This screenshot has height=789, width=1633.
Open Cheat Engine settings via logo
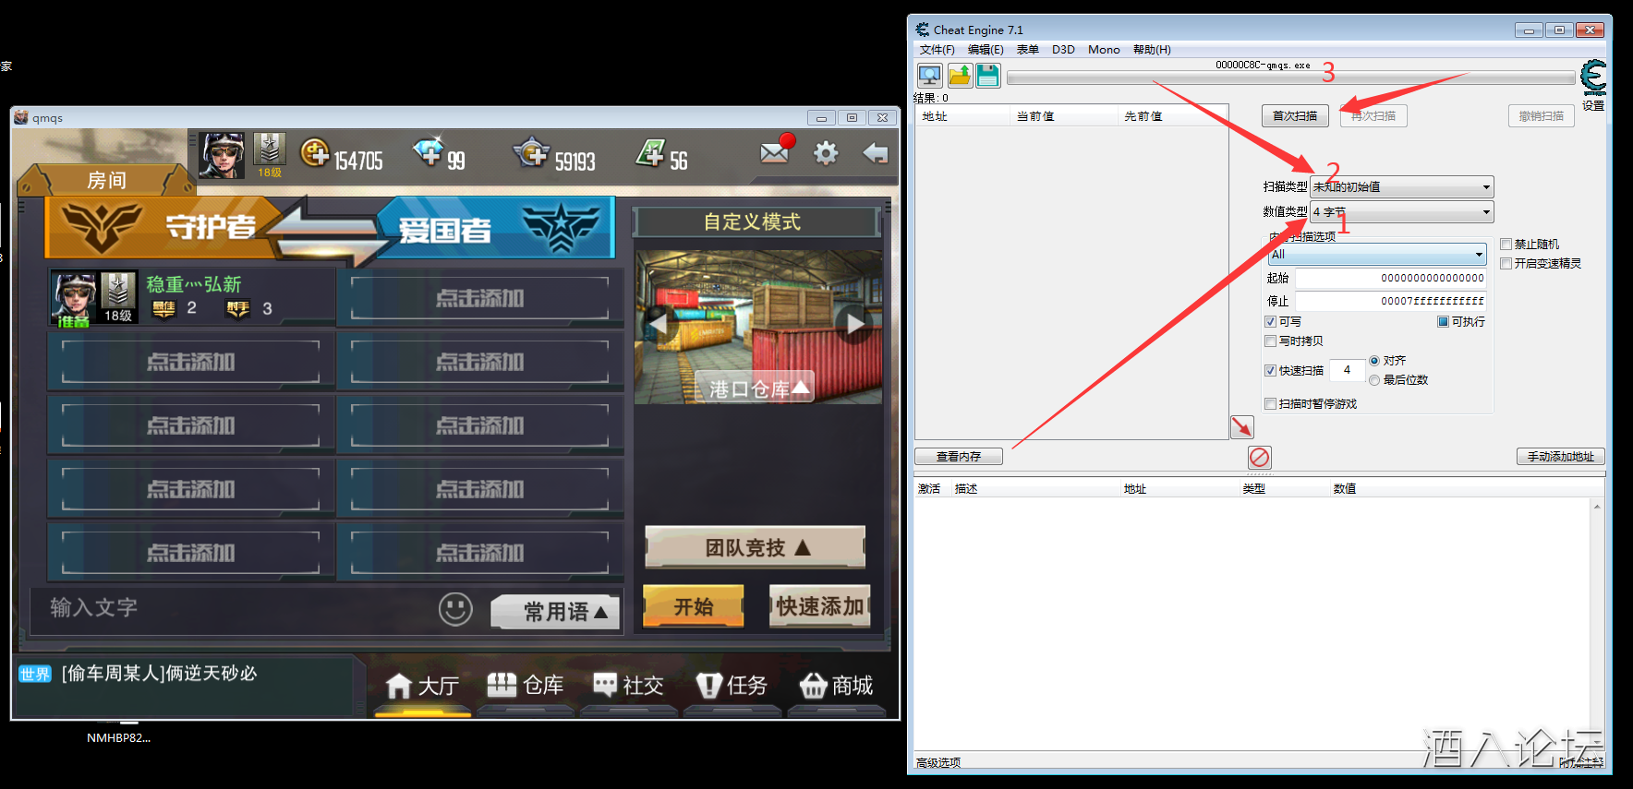[1593, 78]
